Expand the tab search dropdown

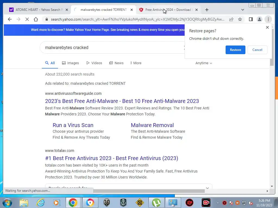coord(243,10)
